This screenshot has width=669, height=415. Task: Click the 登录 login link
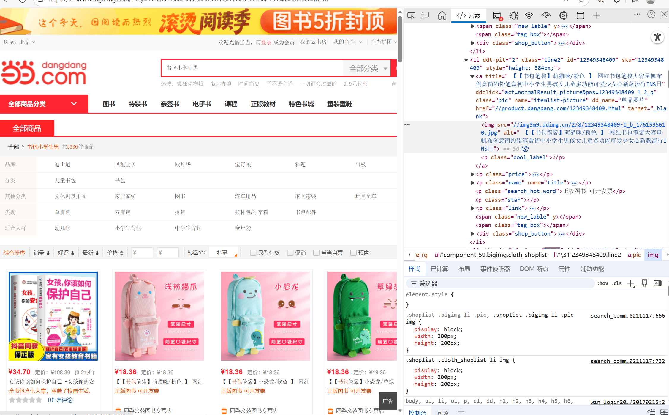tap(264, 42)
